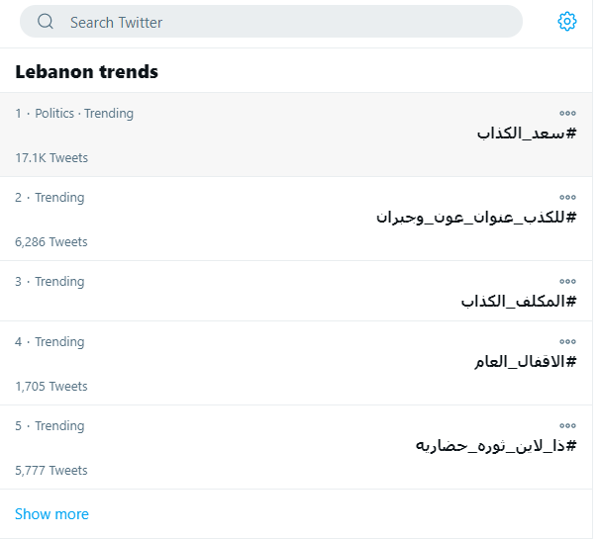Click Show more trends link
Viewport: 599px width, 539px height.
51,514
